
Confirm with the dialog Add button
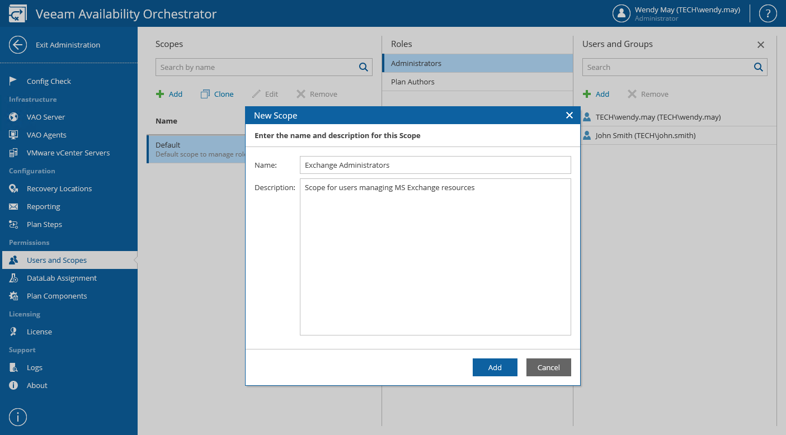(x=495, y=367)
